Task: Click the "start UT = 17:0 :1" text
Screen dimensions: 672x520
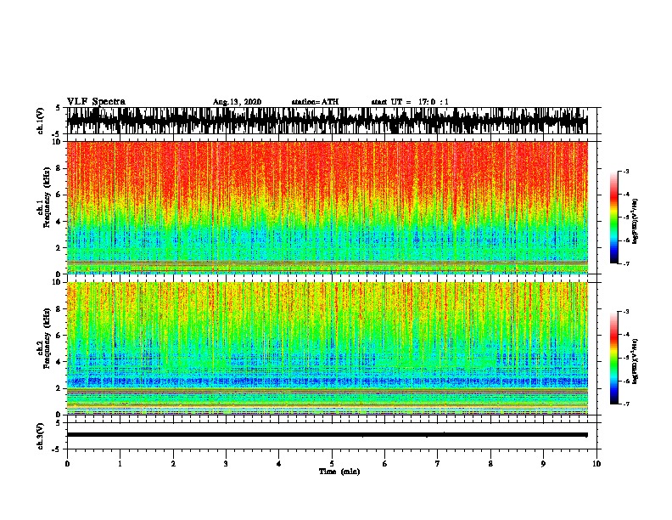Action: pyautogui.click(x=410, y=102)
